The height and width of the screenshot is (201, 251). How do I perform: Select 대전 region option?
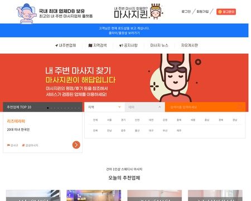click(x=151, y=120)
